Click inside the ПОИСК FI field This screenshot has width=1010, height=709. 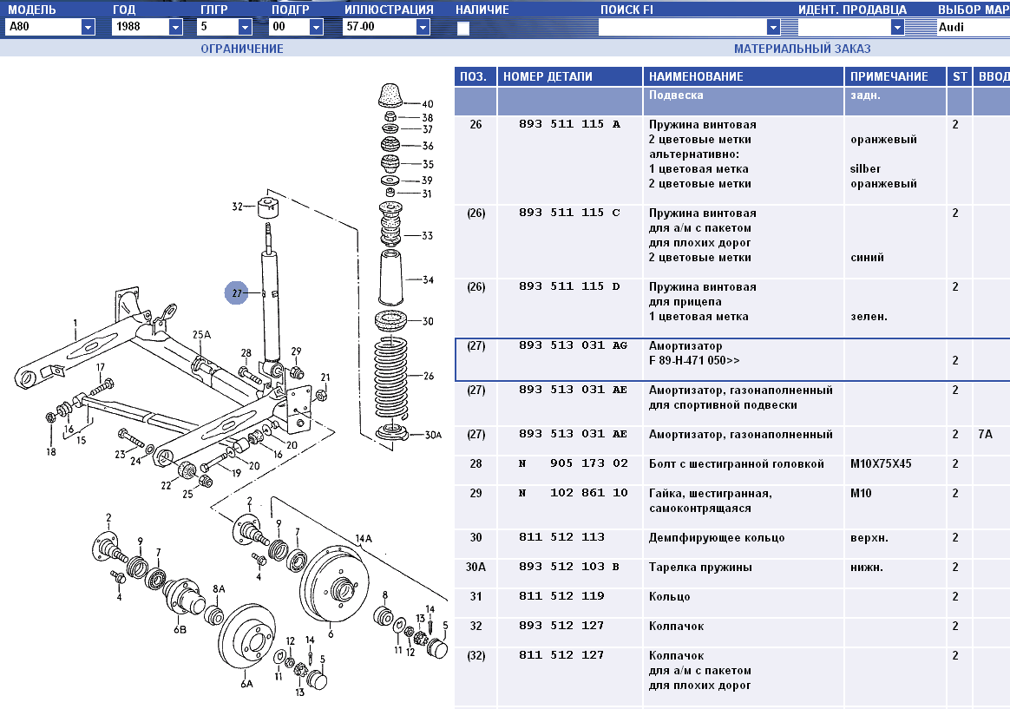coord(683,27)
